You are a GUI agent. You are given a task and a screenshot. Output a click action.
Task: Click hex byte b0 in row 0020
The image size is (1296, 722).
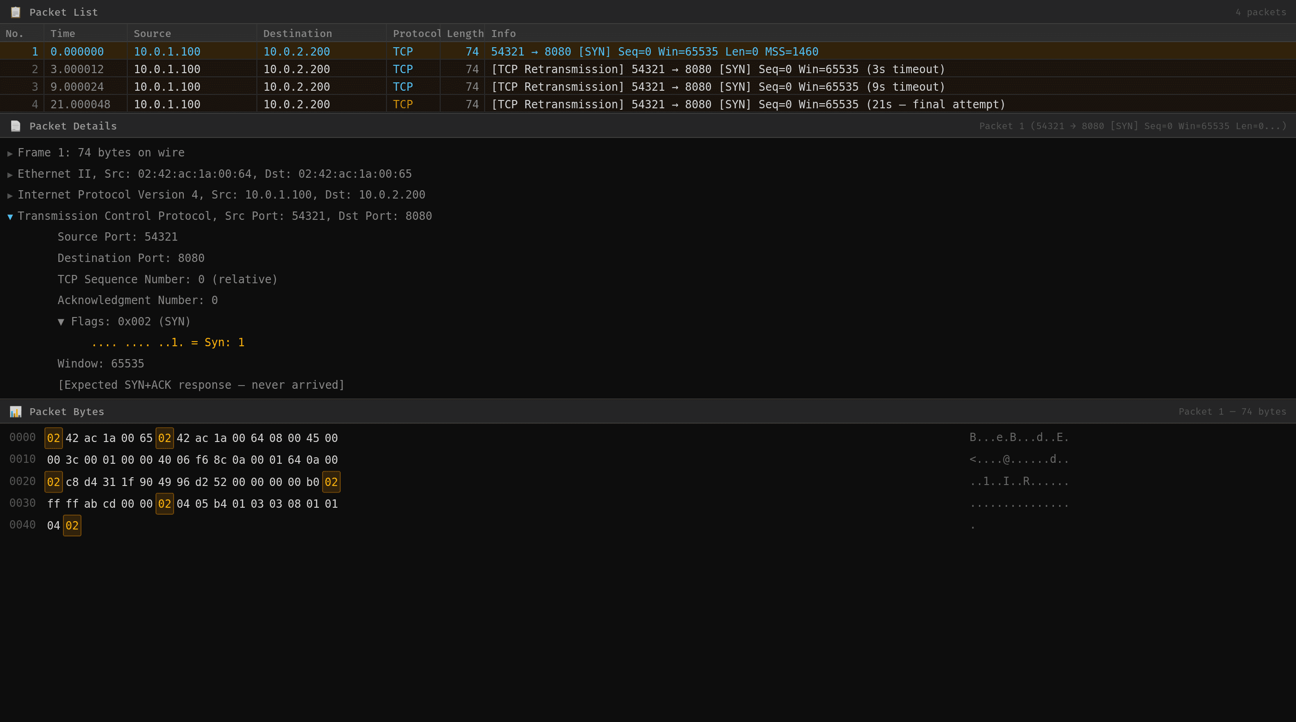coord(313,482)
